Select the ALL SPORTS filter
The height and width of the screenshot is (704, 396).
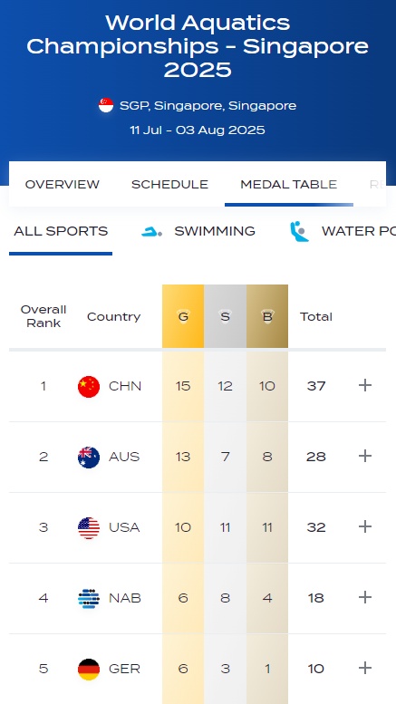click(x=61, y=231)
